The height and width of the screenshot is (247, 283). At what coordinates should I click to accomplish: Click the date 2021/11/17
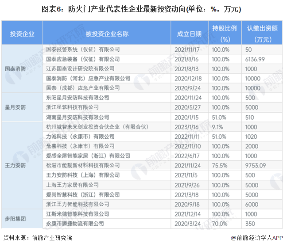(187, 49)
